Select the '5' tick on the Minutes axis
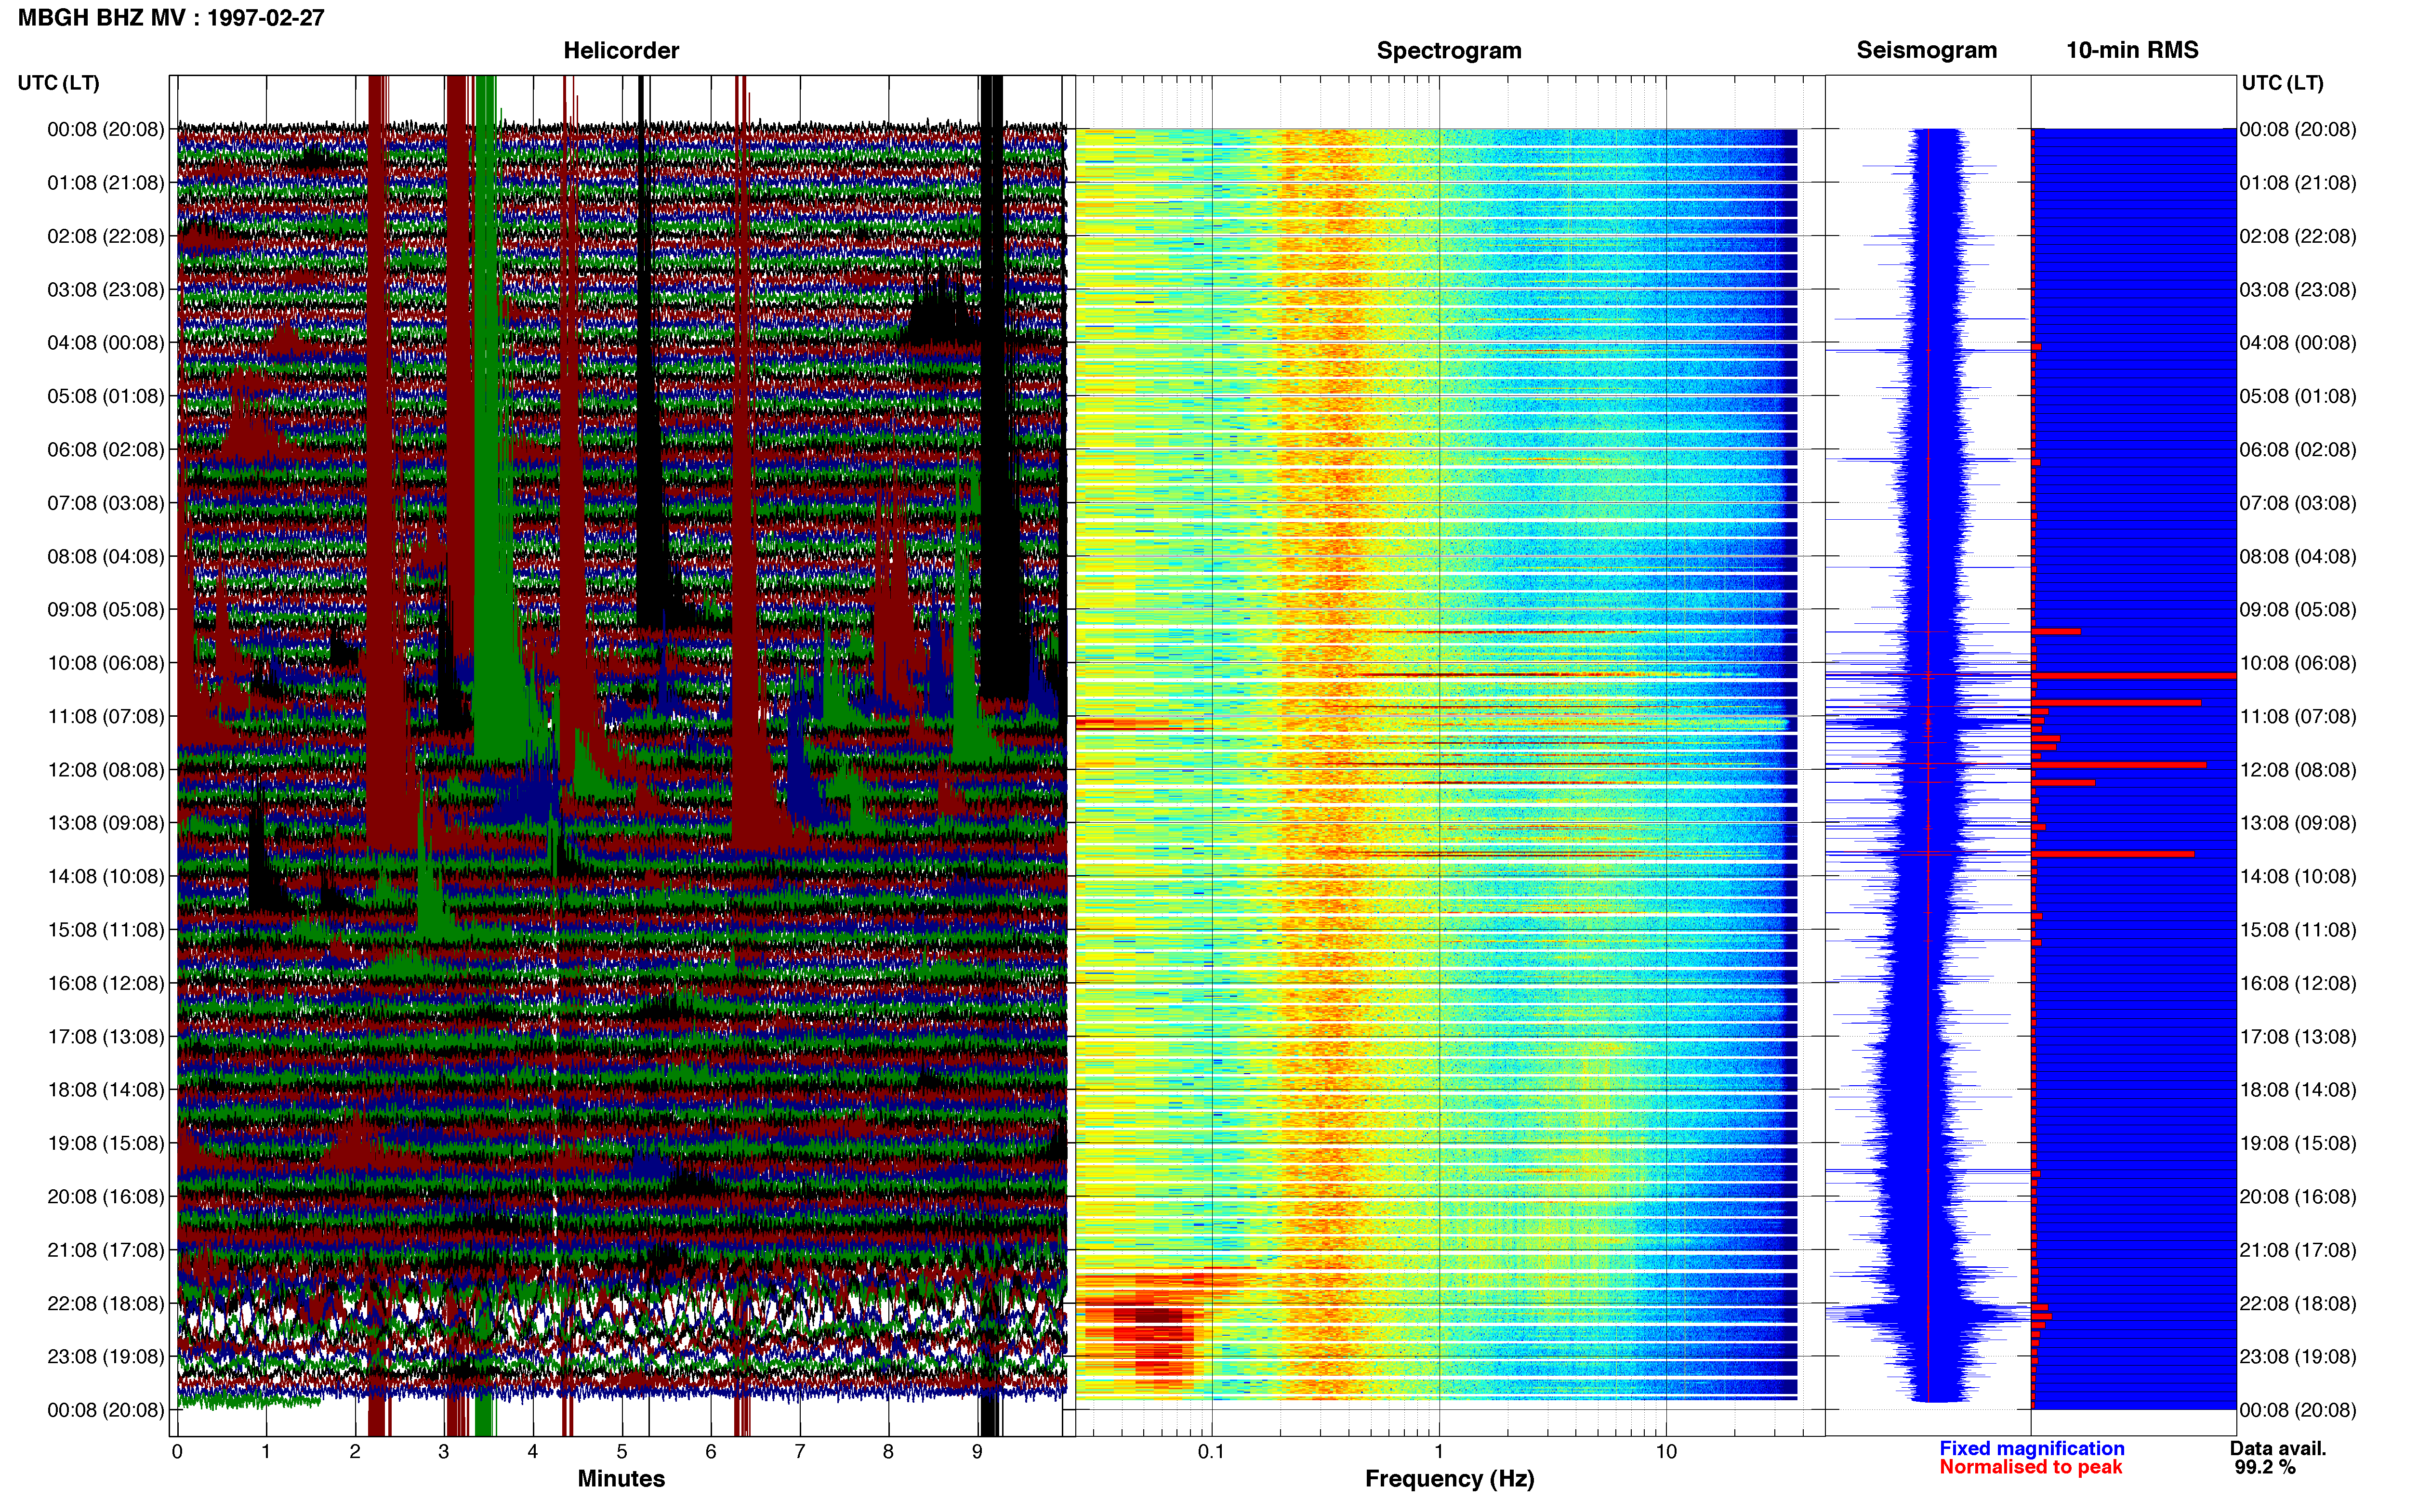This screenshot has height=1512, width=2418. 622,1452
